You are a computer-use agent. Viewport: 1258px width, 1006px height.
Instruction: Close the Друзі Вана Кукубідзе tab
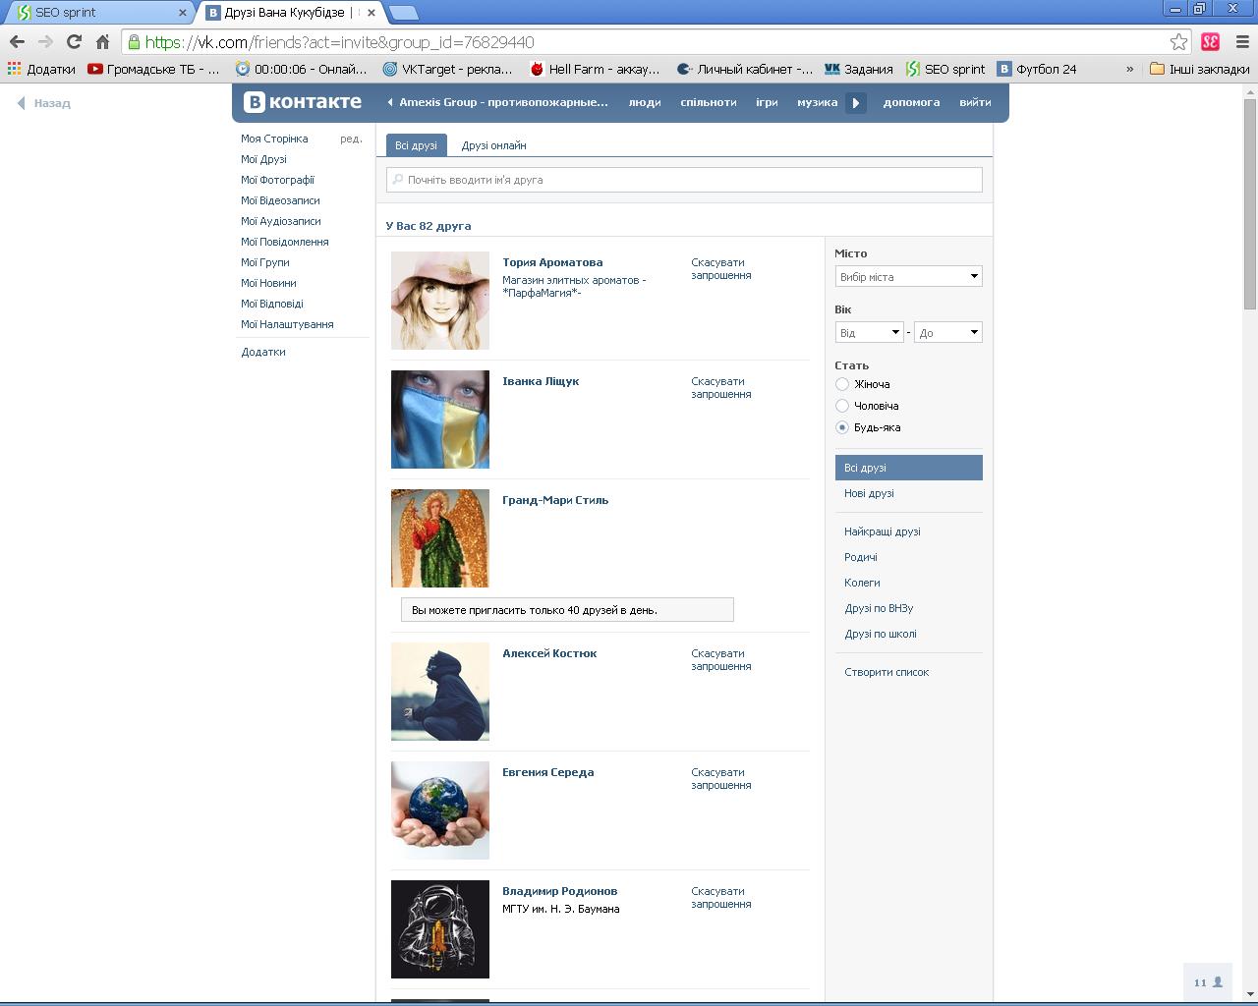(x=371, y=13)
